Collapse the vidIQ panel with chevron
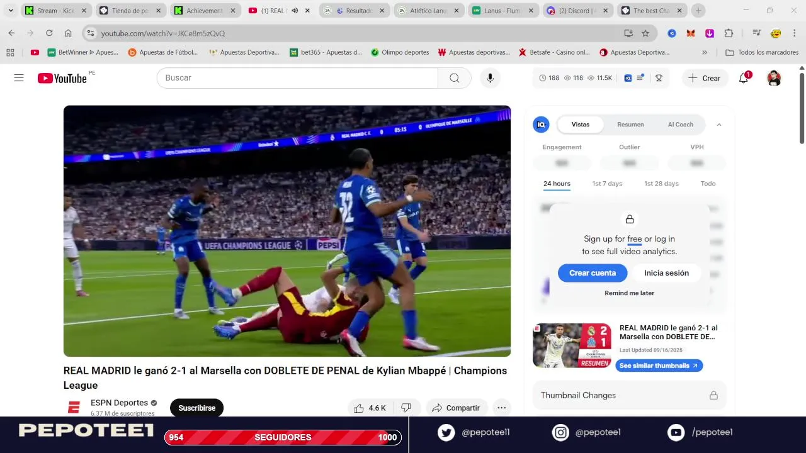 [718, 125]
